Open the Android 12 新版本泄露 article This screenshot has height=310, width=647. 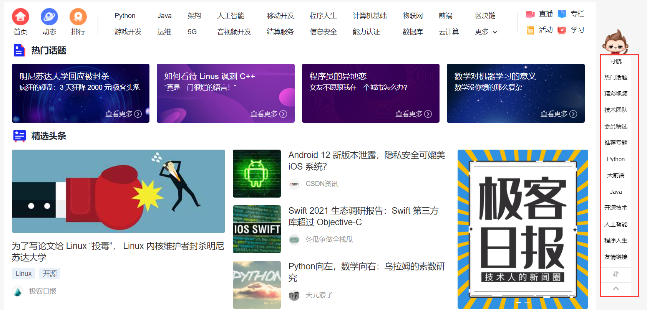367,161
